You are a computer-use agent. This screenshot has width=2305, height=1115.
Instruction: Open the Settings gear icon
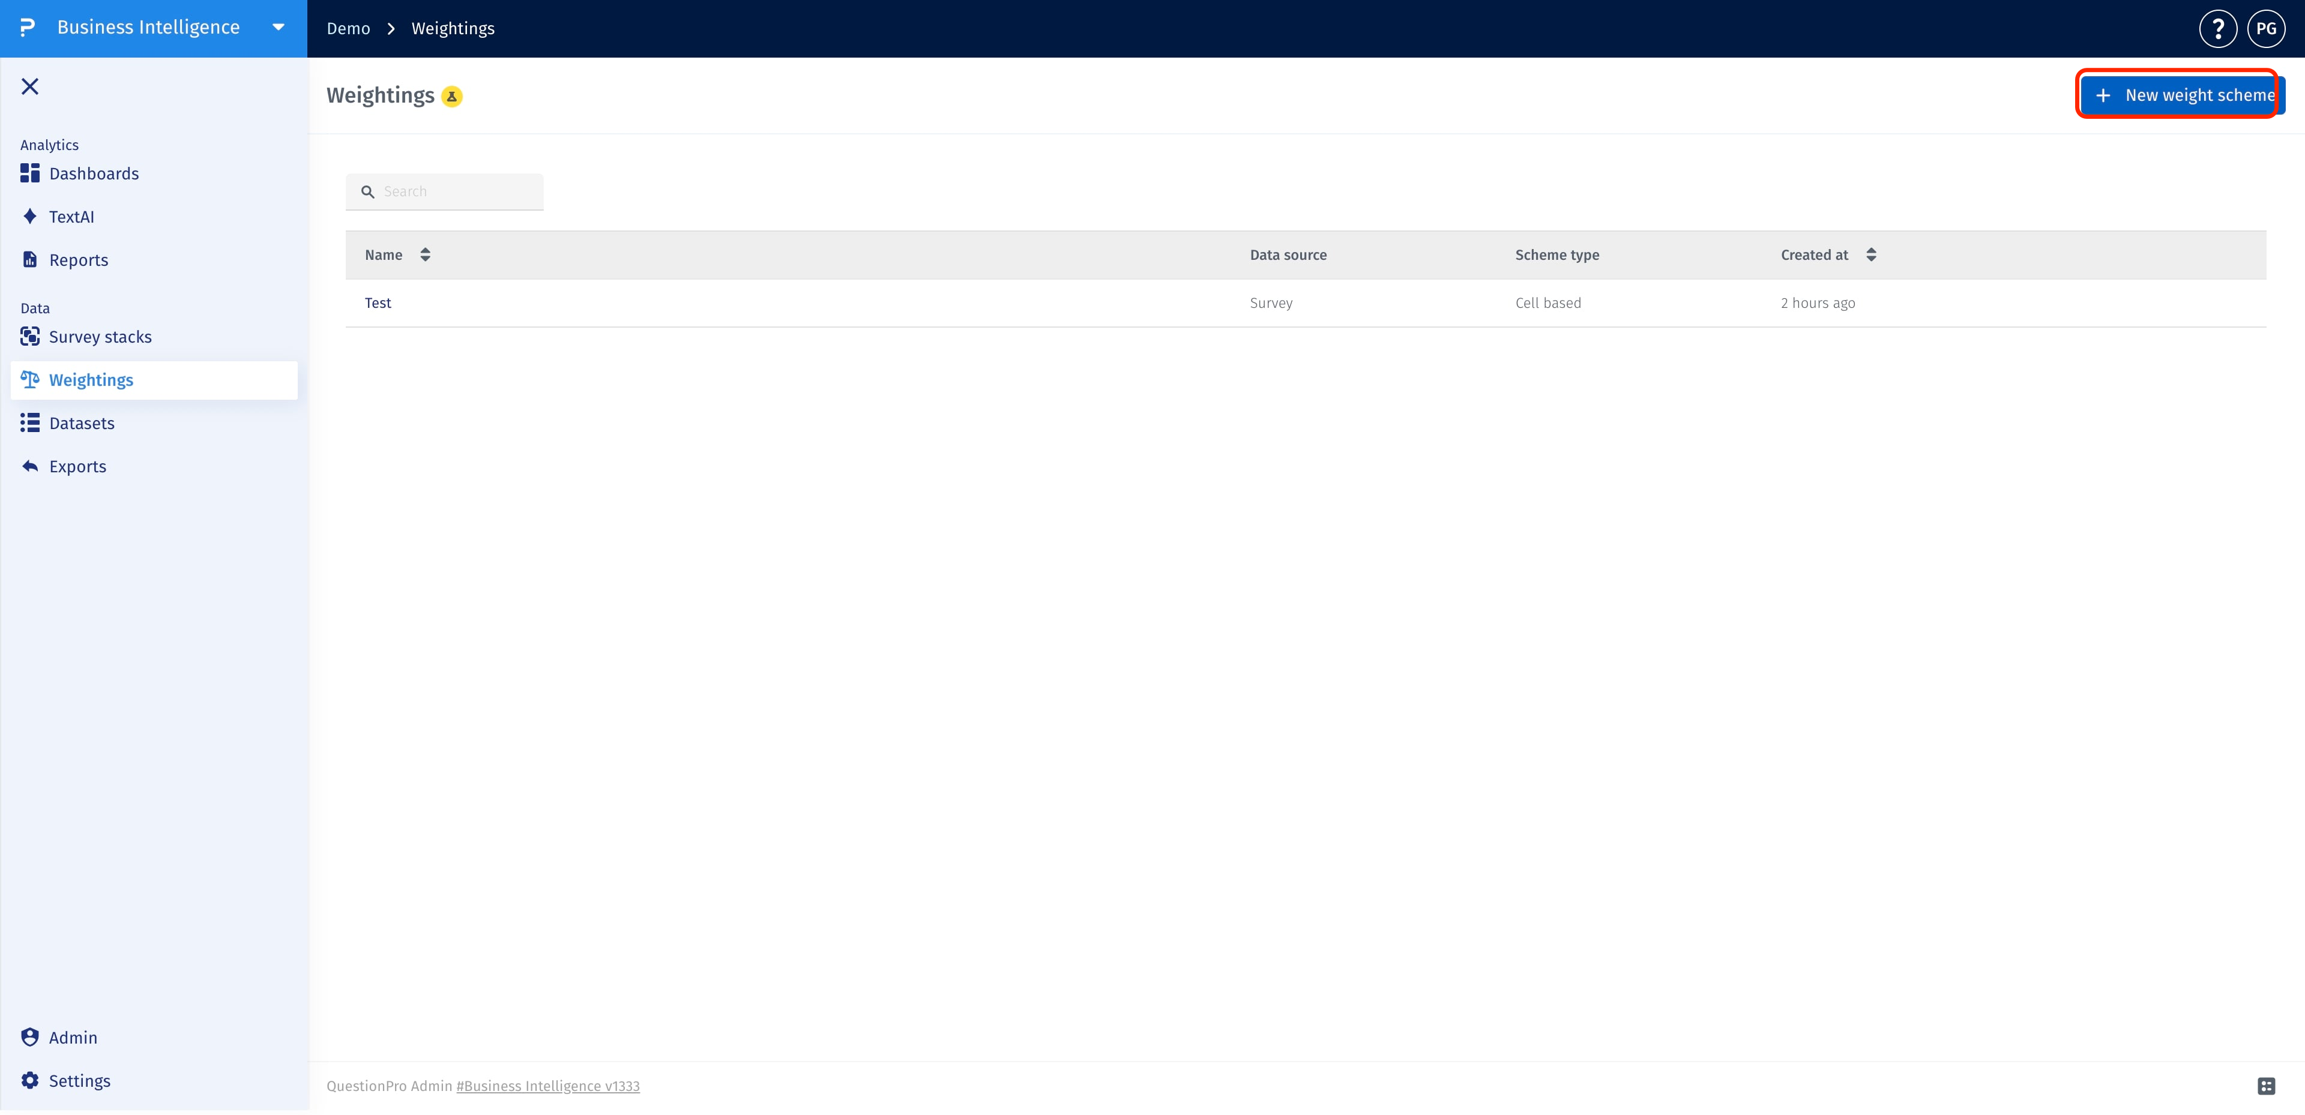29,1080
